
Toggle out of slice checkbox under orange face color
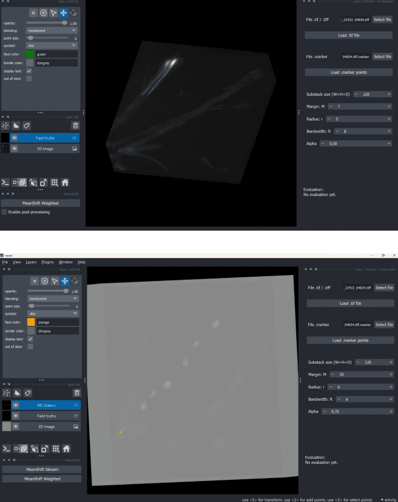(x=31, y=346)
